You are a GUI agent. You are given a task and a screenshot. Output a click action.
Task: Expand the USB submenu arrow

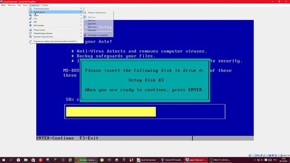click(x=81, y=22)
